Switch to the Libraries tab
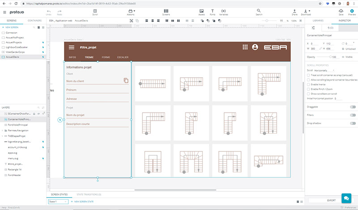 (x=318, y=21)
